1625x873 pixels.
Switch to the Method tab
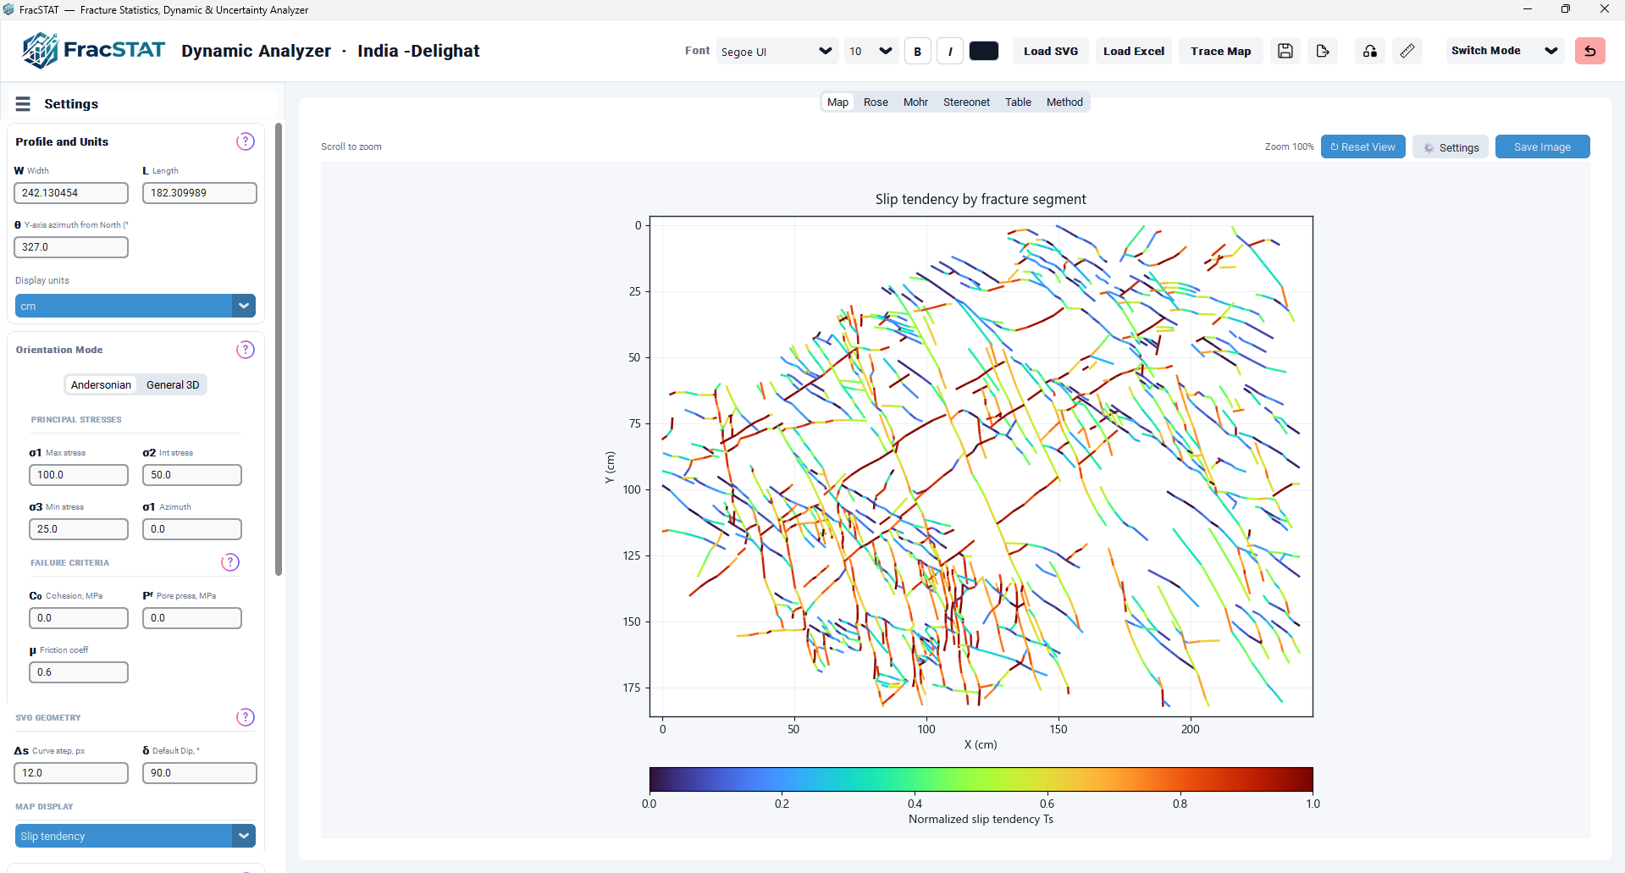pos(1064,102)
